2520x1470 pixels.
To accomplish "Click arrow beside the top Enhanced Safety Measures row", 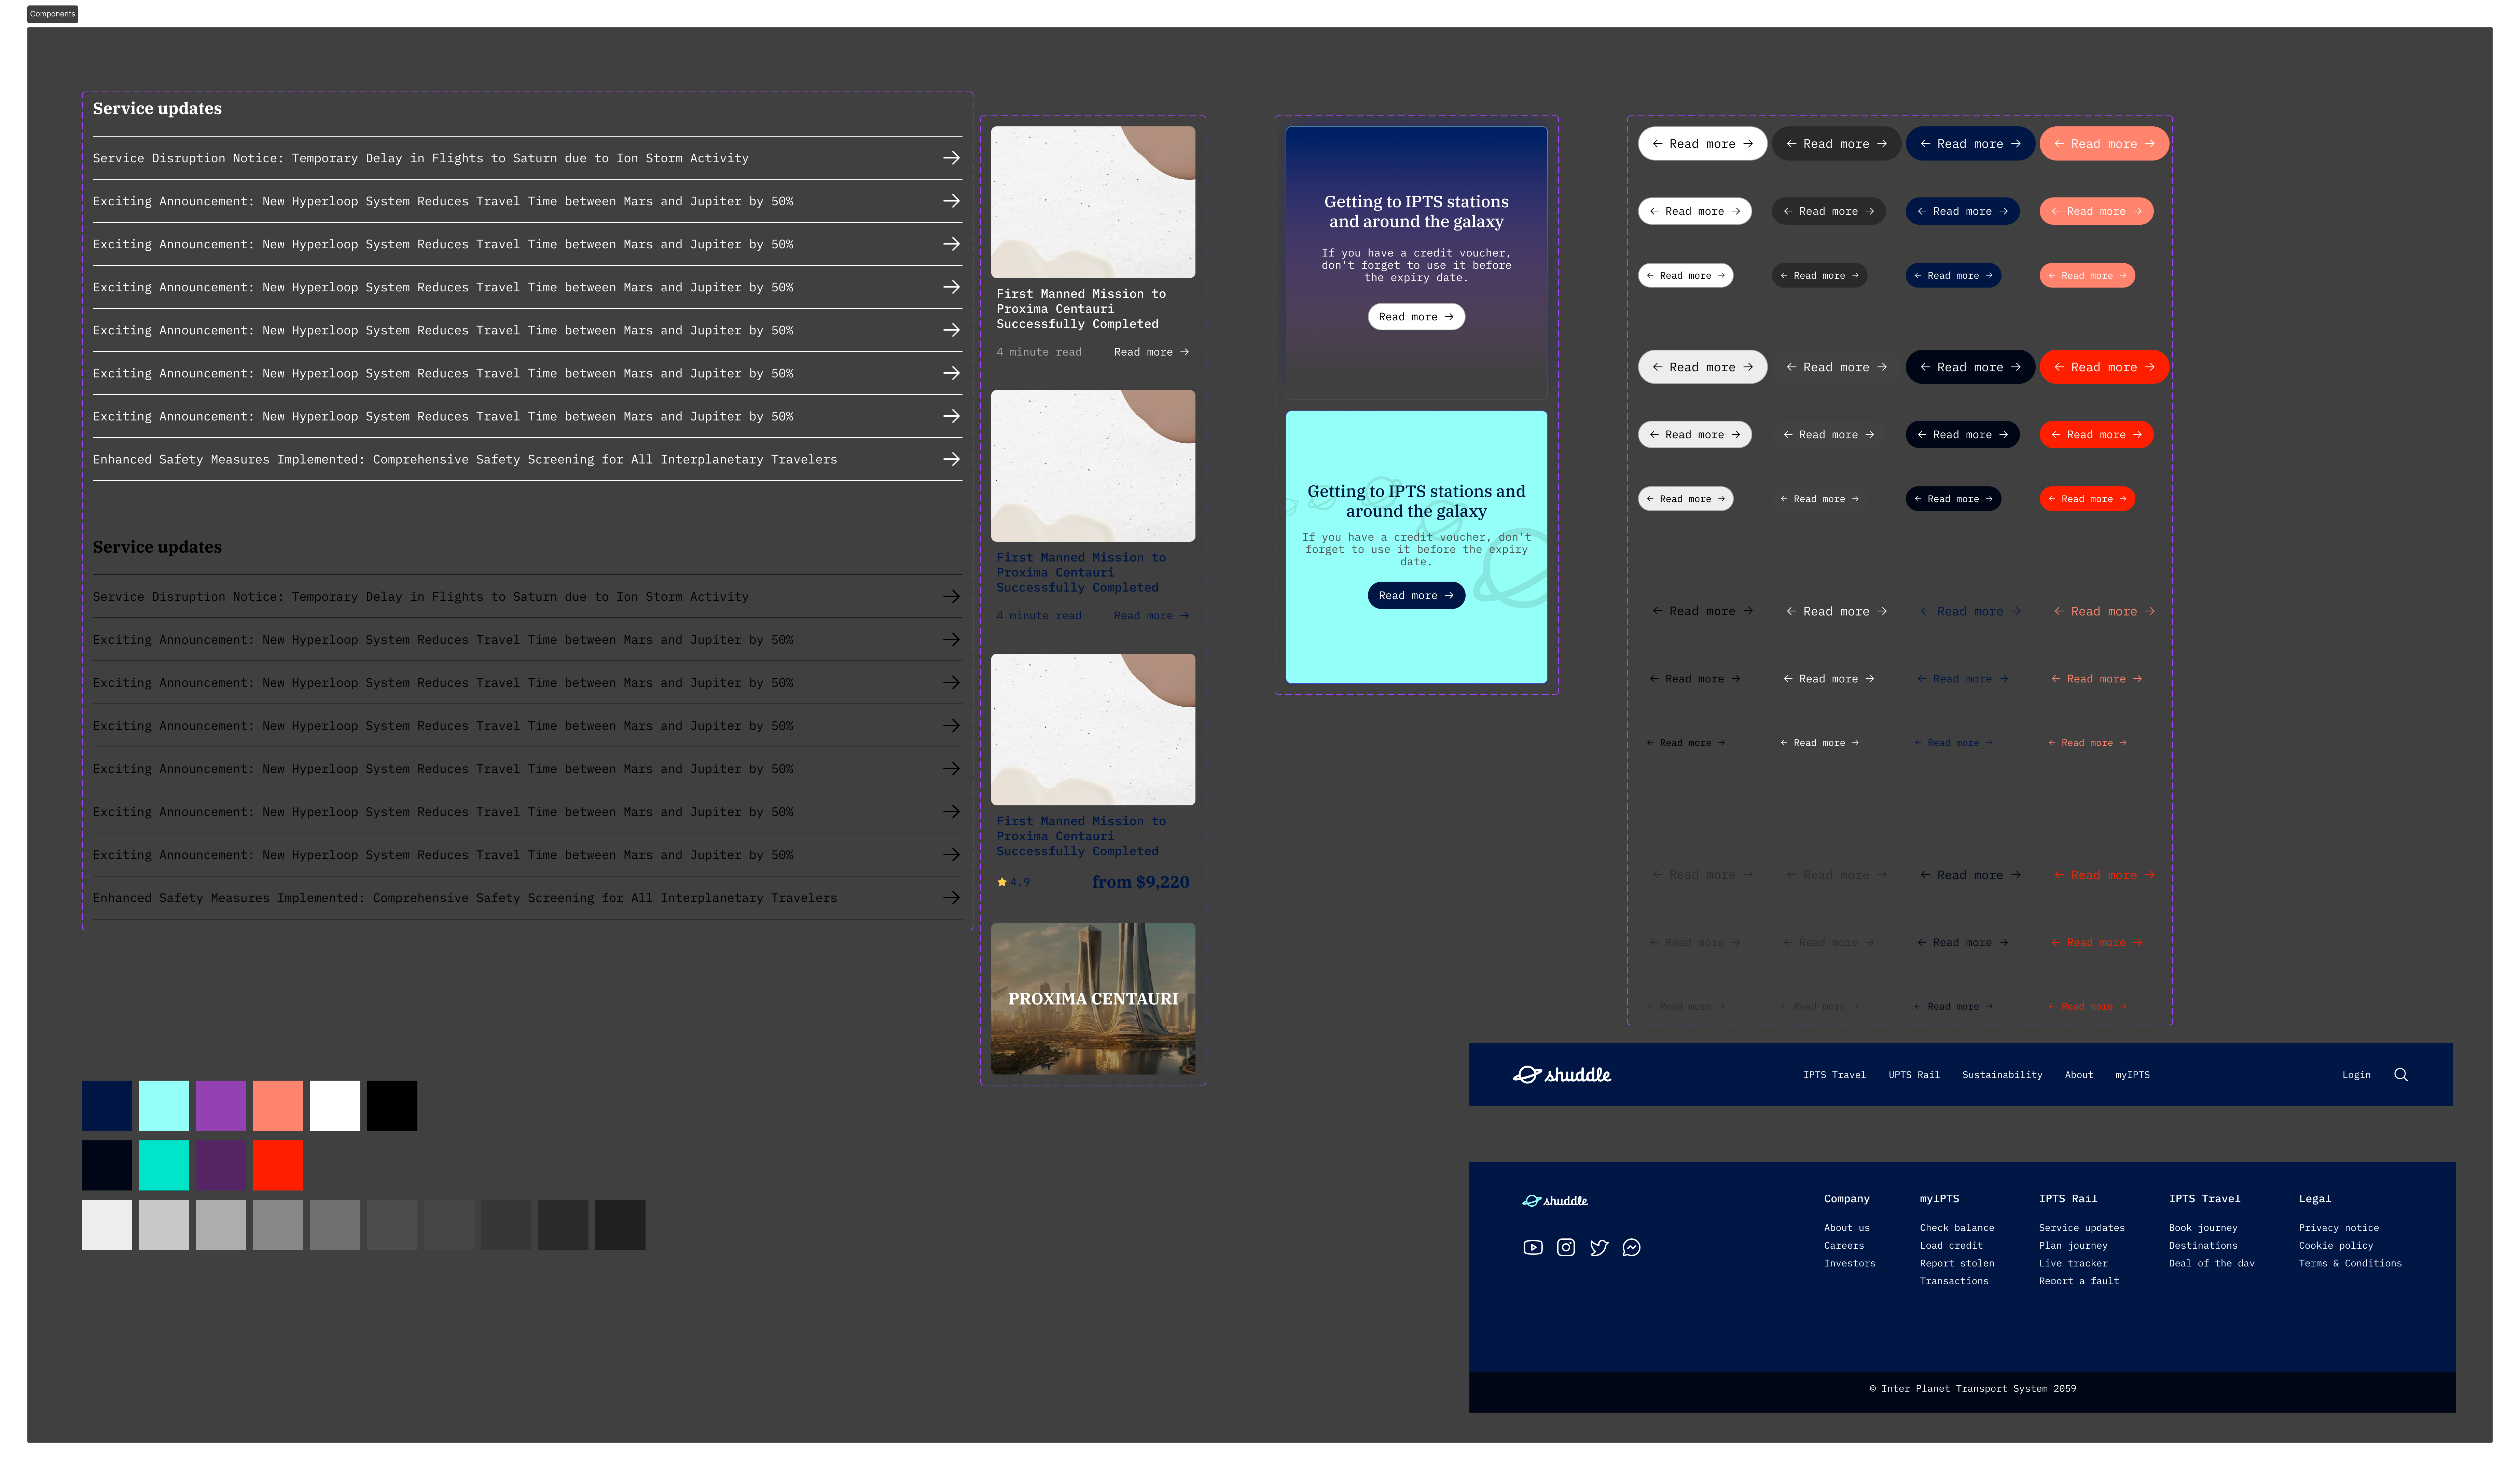I will coord(951,459).
